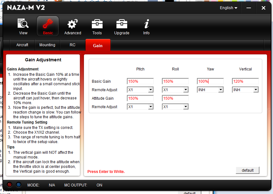Open the View section icon
Screen dimensions: 273x194
point(23,26)
